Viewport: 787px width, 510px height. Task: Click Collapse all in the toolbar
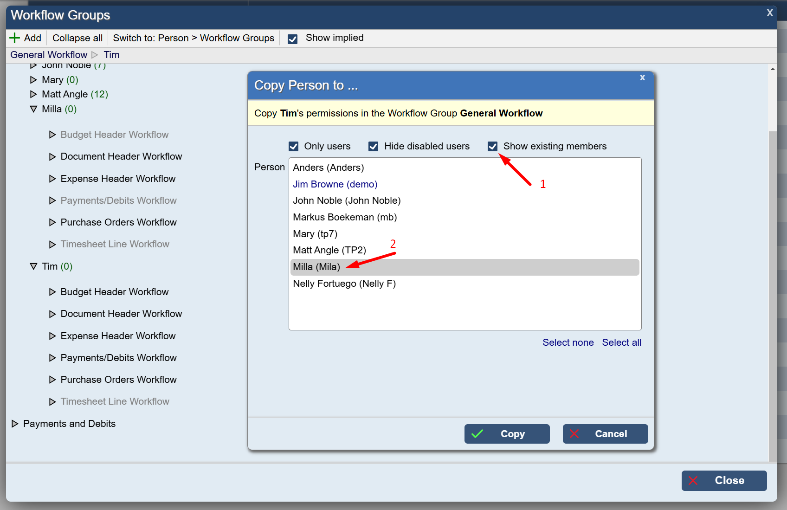coord(77,38)
